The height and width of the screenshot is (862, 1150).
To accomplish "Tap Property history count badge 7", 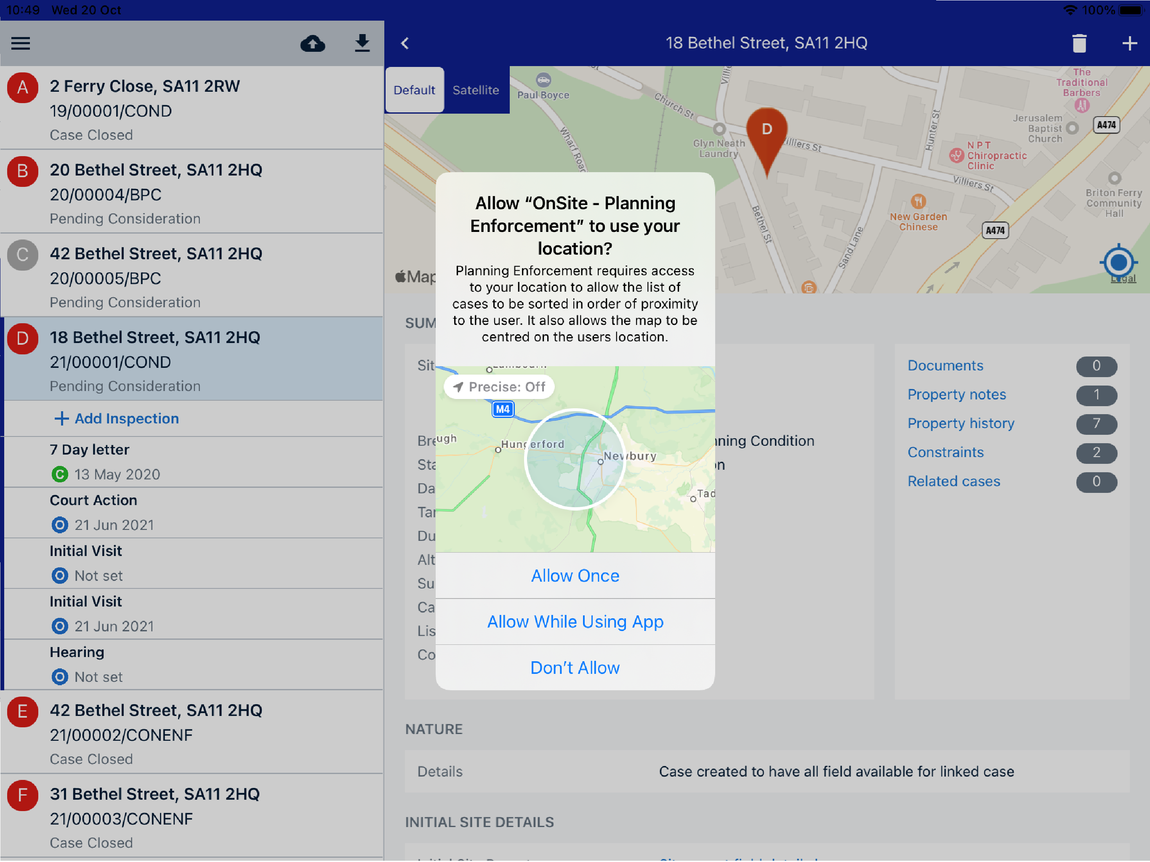I will (1097, 424).
